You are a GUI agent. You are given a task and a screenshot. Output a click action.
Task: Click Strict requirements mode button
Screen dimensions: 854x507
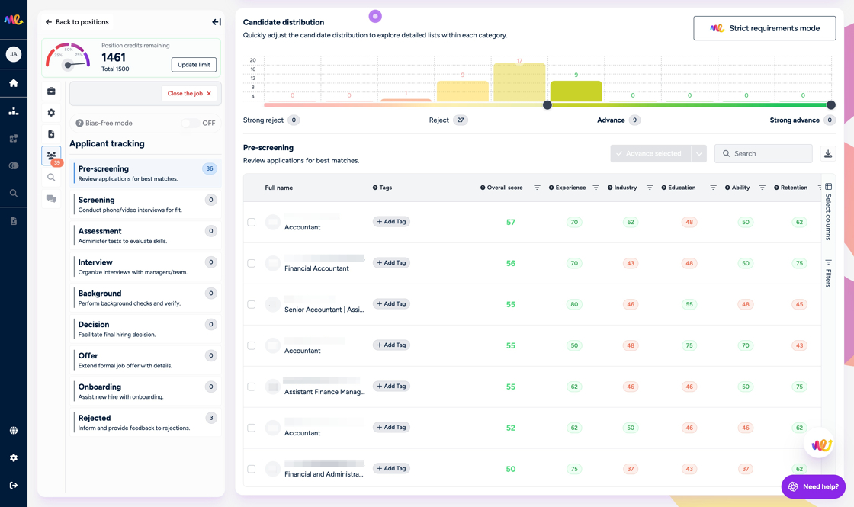pos(764,28)
